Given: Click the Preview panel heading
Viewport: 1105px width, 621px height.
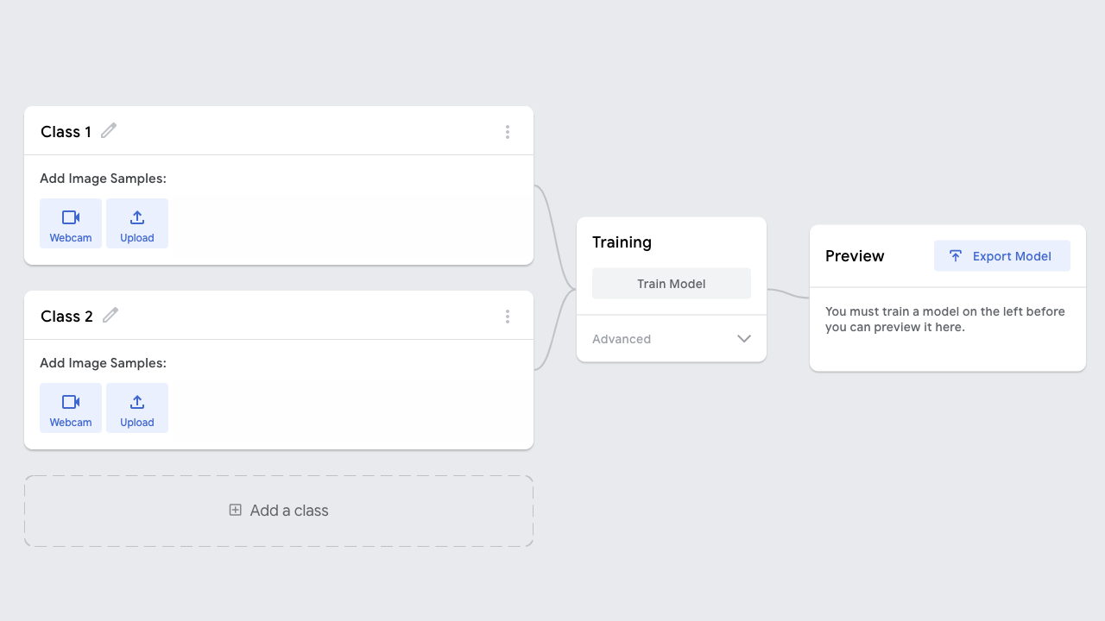Looking at the screenshot, I should pyautogui.click(x=855, y=256).
